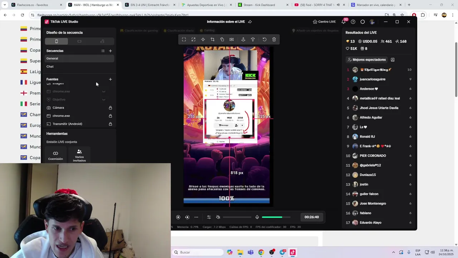Move source up one layer
458x258 pixels.
click(x=243, y=39)
